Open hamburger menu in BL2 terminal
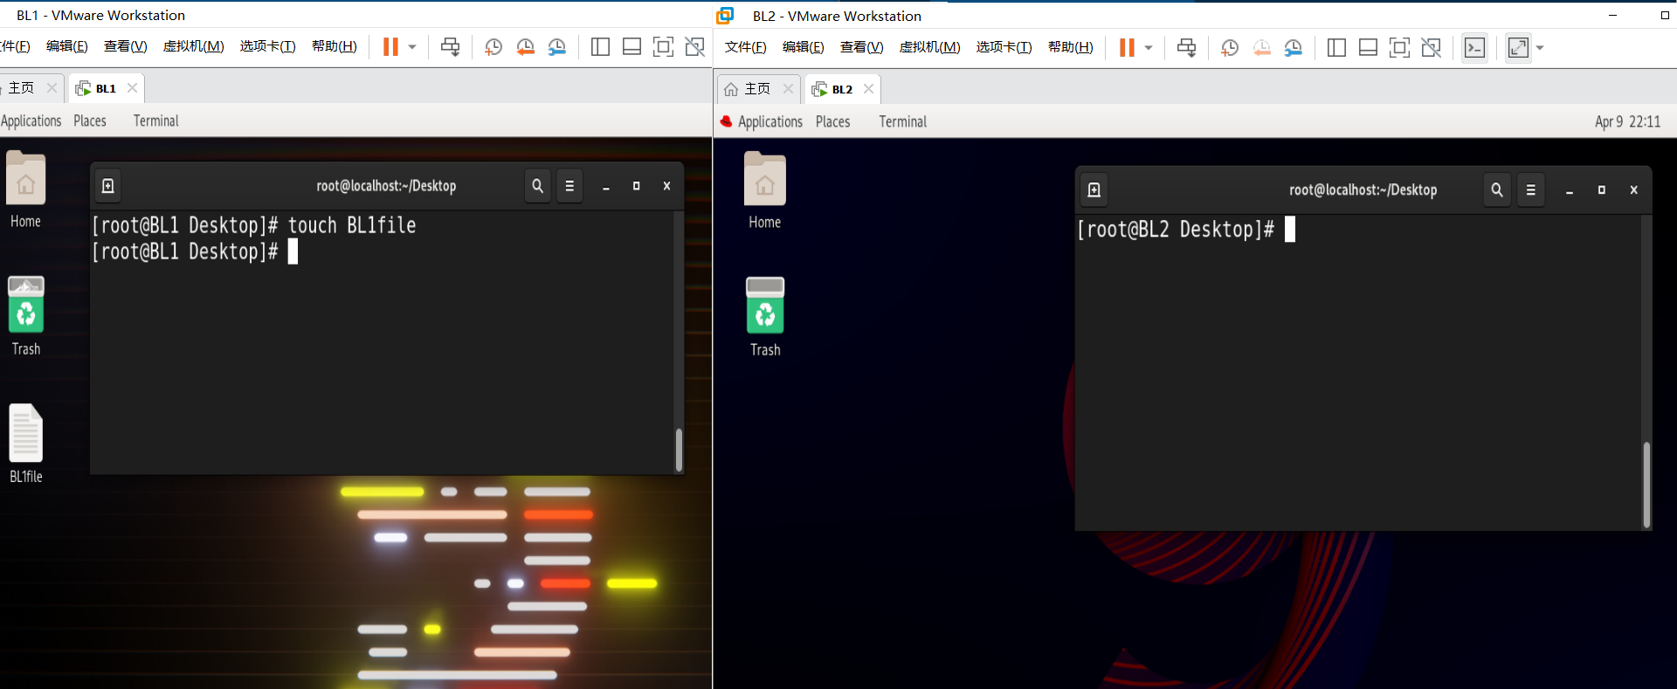The image size is (1677, 689). click(1530, 189)
